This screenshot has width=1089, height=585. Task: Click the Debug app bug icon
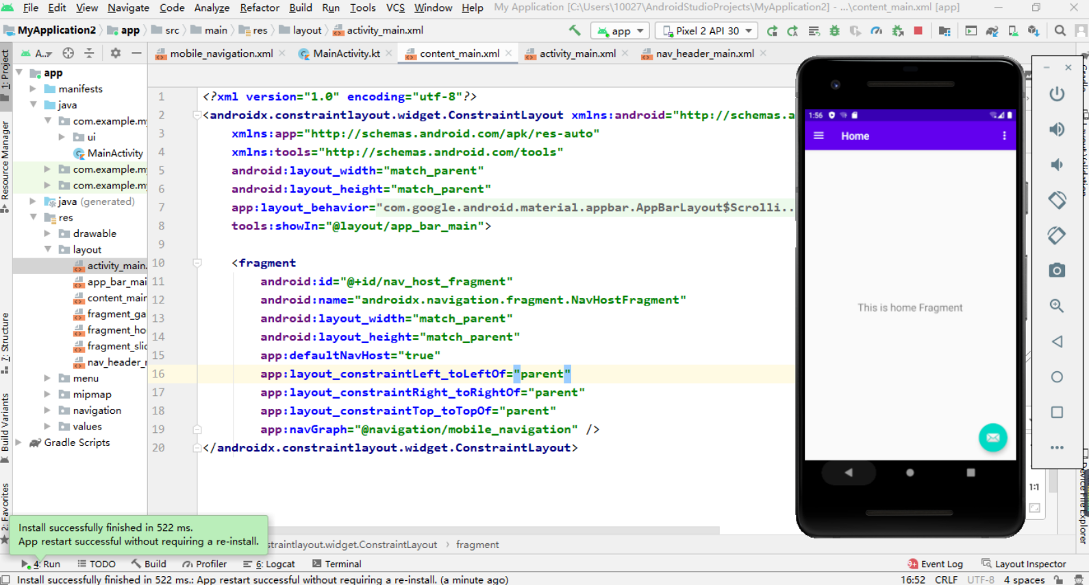834,31
